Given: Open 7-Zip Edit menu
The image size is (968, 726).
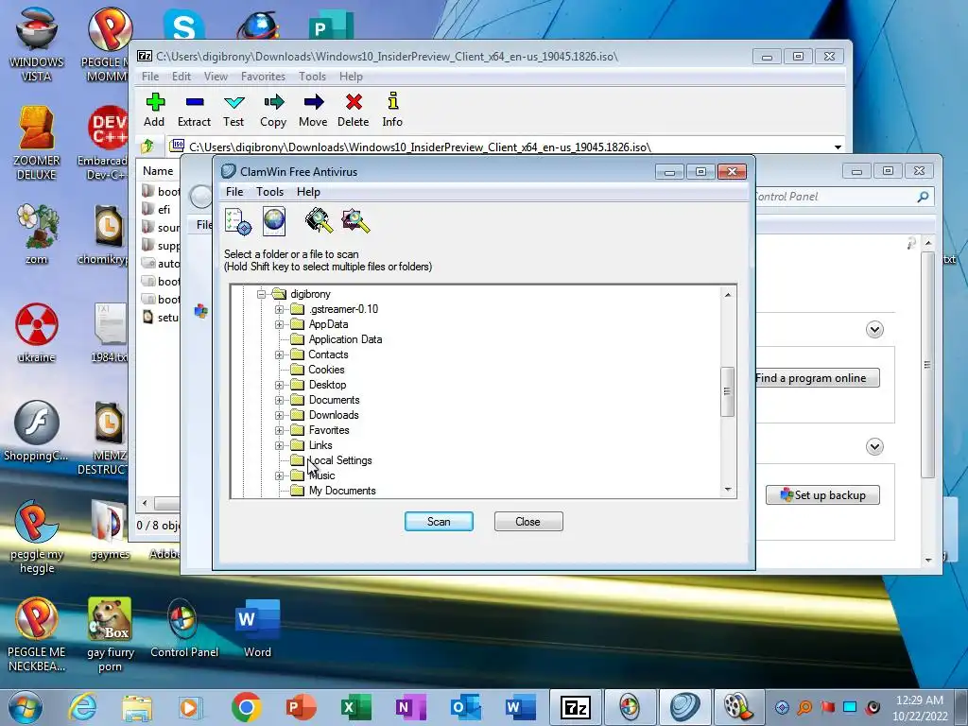Looking at the screenshot, I should (181, 76).
